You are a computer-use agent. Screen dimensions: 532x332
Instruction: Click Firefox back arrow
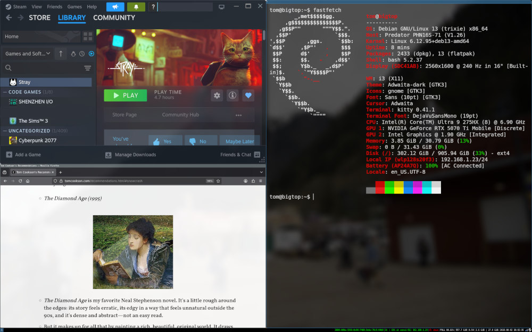pos(5,181)
